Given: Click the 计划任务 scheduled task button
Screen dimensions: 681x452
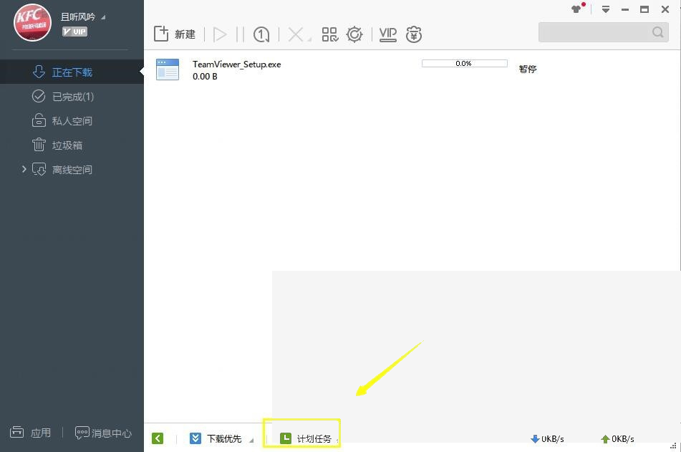Looking at the screenshot, I should 306,438.
